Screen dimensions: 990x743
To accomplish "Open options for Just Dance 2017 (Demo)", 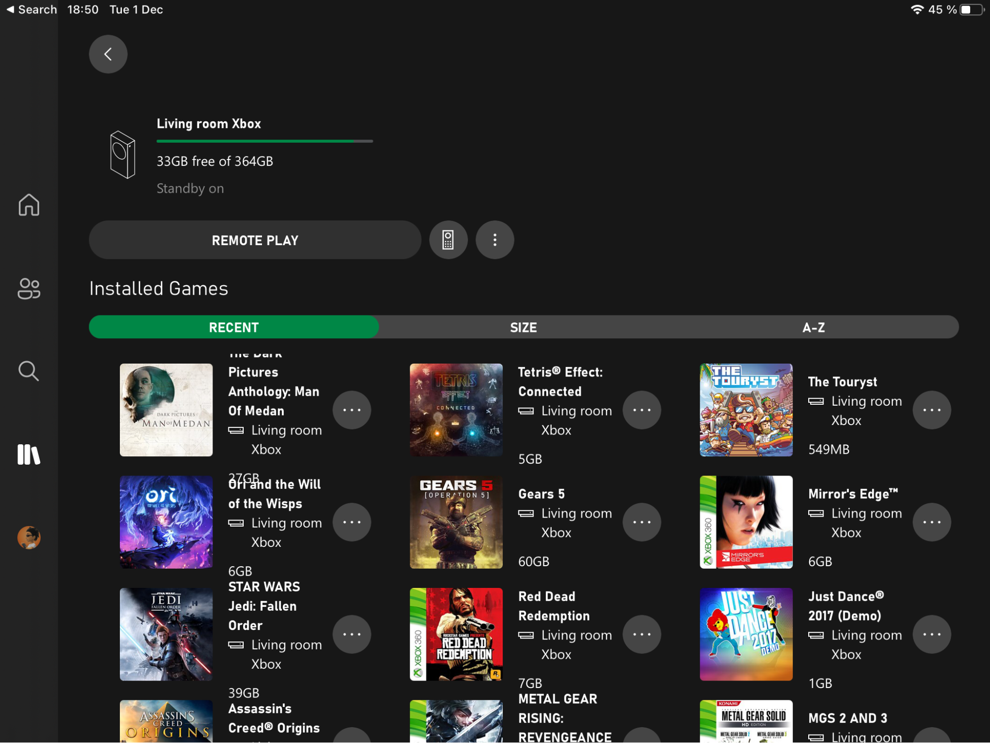I will coord(932,635).
